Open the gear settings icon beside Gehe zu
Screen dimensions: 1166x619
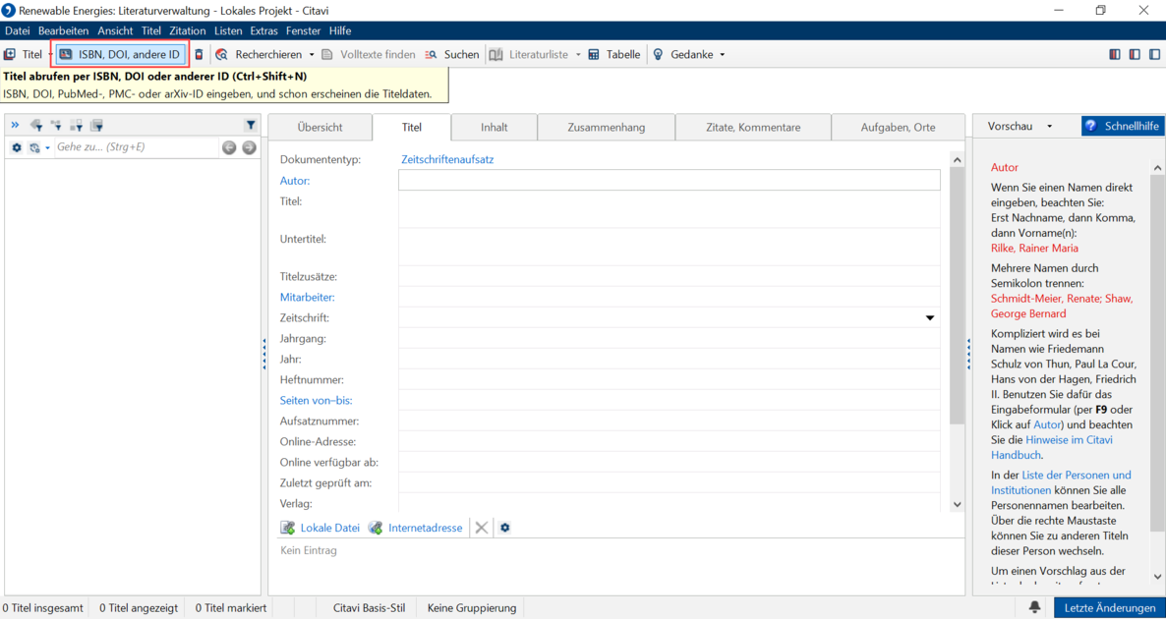pos(17,148)
